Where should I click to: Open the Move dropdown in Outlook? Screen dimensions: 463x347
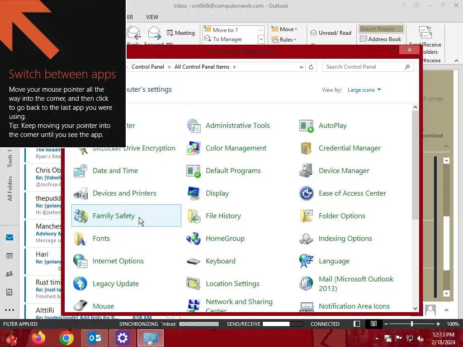pos(284,29)
